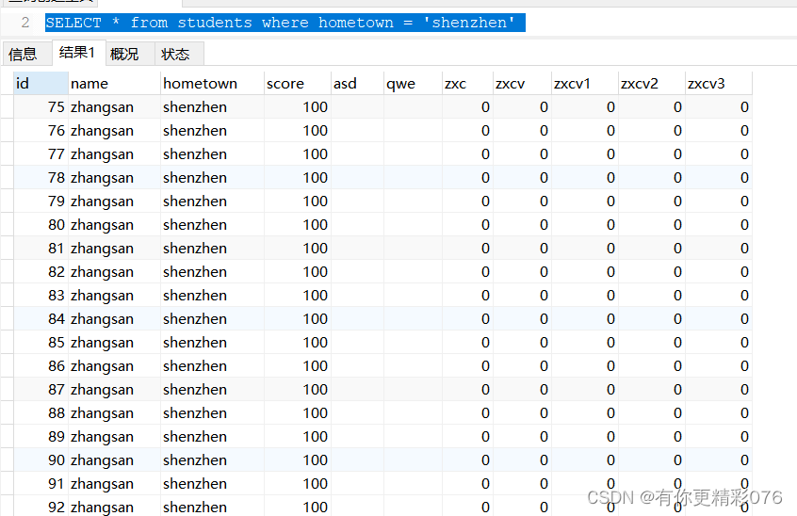
Task: Select the cell with id 75
Action: coord(41,107)
